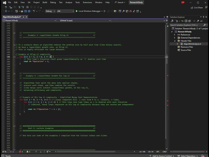Open the Analyze menu
Screen dimensions: 209x157
tap(69, 2)
